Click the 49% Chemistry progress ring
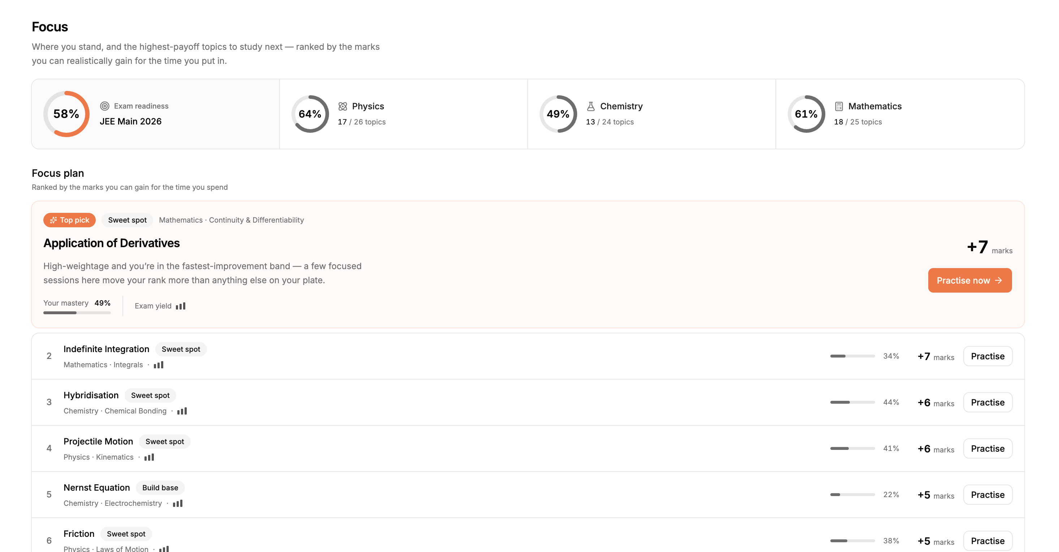Viewport: 1059px width, 552px height. click(x=558, y=114)
